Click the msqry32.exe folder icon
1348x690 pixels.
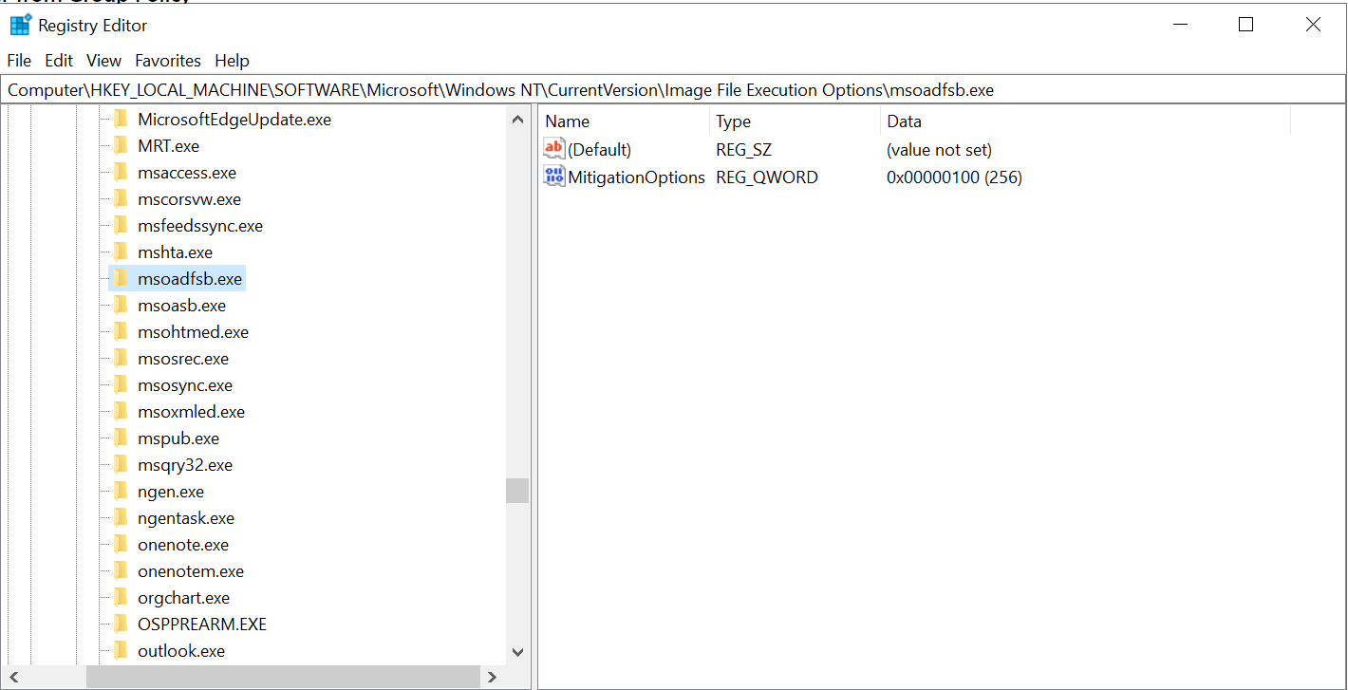(121, 465)
